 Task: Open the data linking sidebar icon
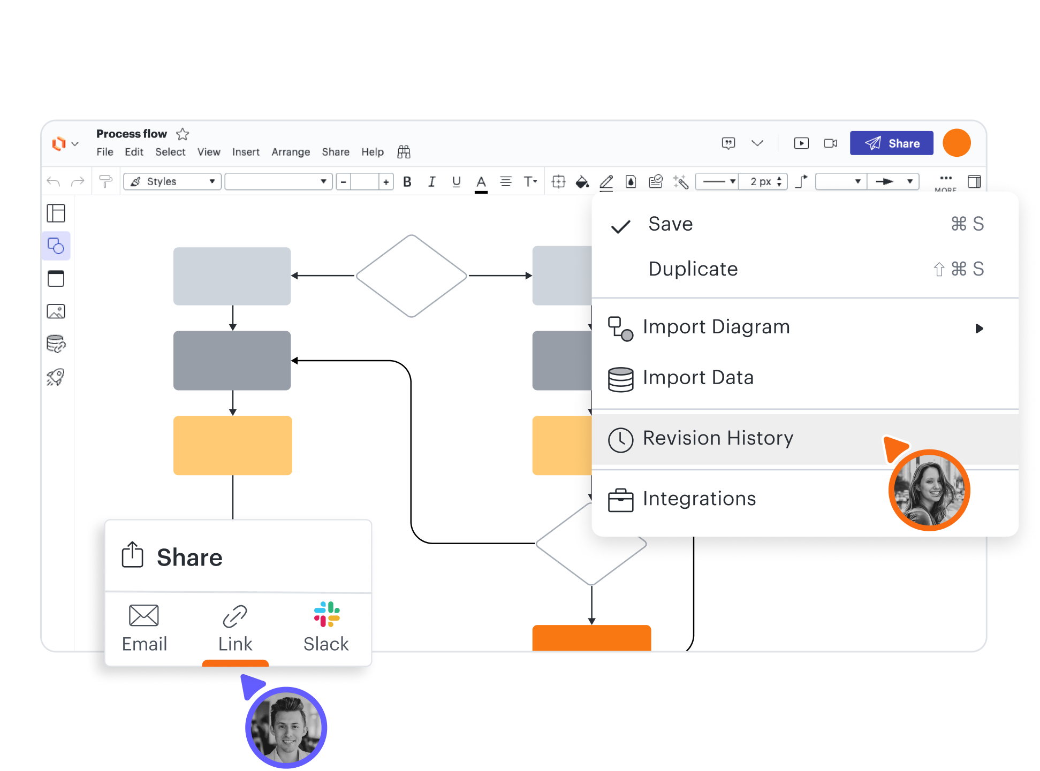[x=56, y=344]
